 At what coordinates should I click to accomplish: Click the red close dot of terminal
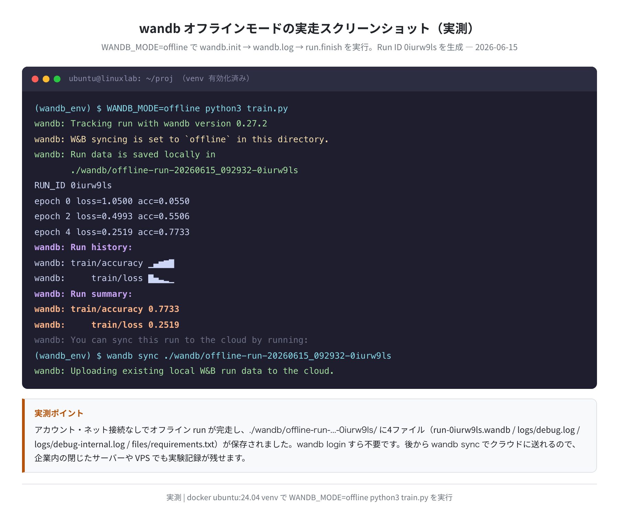pyautogui.click(x=35, y=79)
